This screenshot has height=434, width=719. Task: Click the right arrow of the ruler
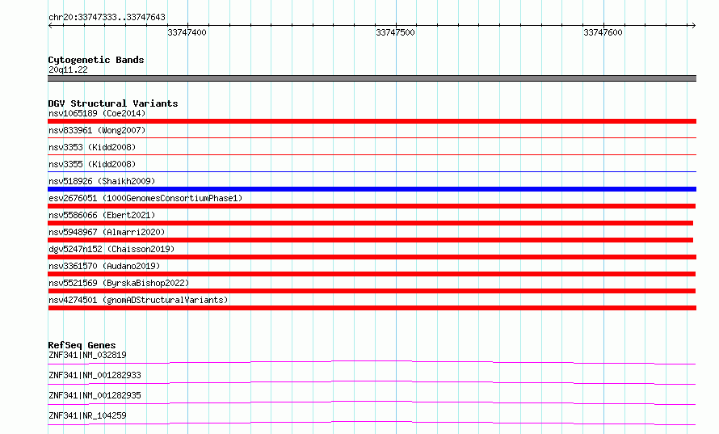click(x=693, y=26)
